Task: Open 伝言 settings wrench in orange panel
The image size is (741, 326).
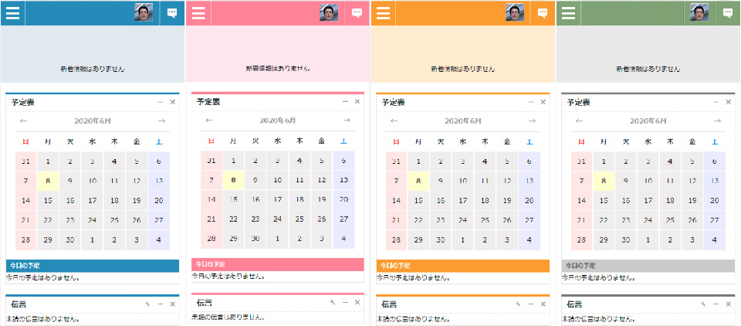Action: 518,304
